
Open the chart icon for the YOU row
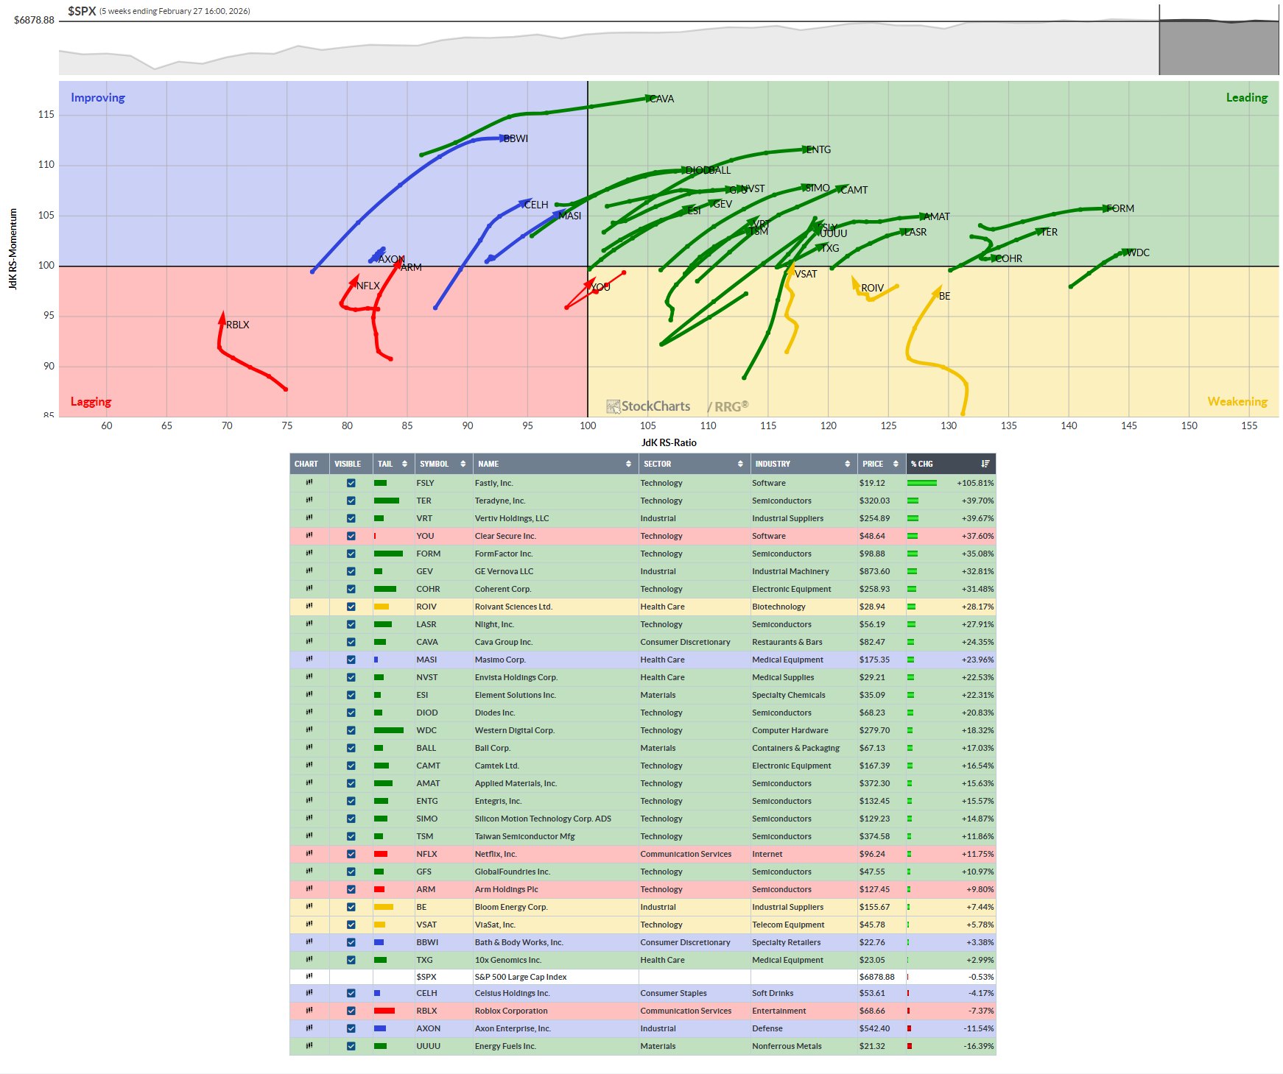[x=309, y=536]
